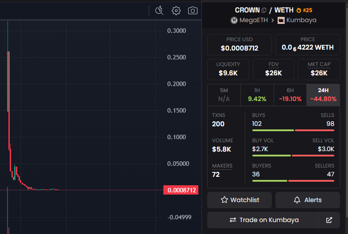Click the swap arrows icon on Trade button
This screenshot has width=348, height=234.
tap(233, 220)
